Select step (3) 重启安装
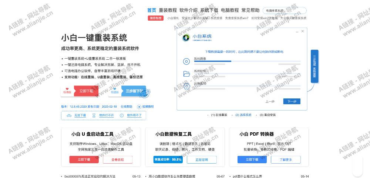Image resolution: width=370 pixels, height=178 pixels. coord(268,115)
